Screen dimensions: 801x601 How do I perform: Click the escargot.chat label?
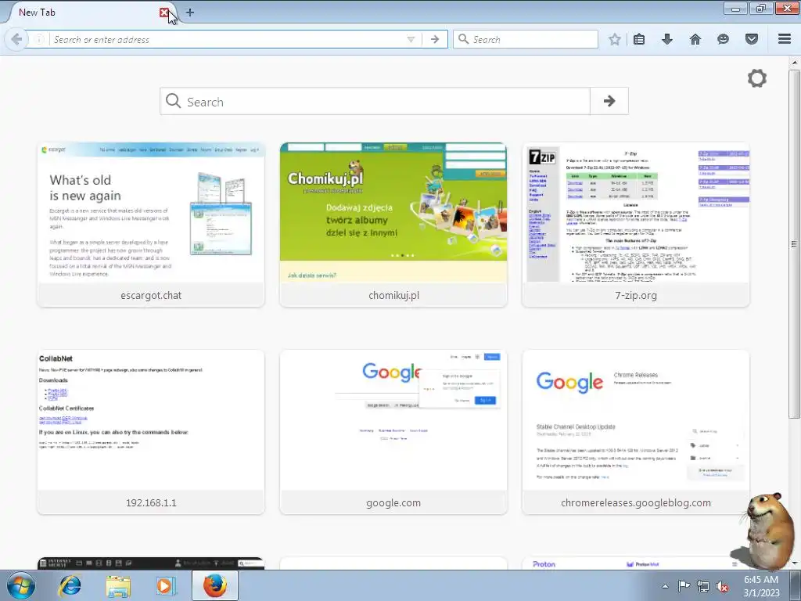(151, 295)
